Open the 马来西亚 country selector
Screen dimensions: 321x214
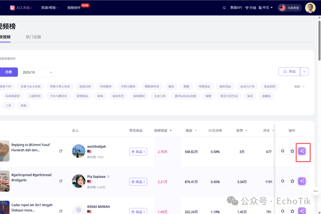coord(290,8)
